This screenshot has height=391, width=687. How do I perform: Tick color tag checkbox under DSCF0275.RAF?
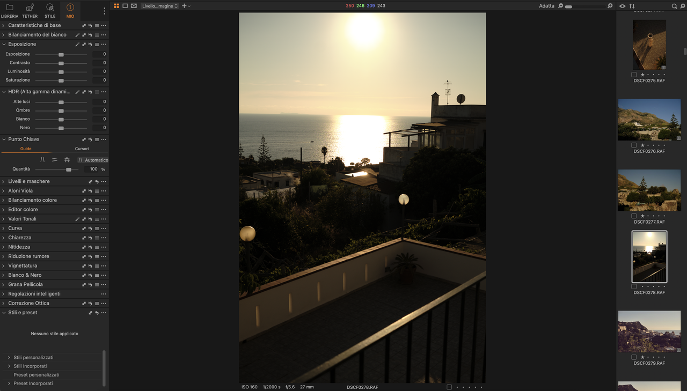pyautogui.click(x=634, y=75)
